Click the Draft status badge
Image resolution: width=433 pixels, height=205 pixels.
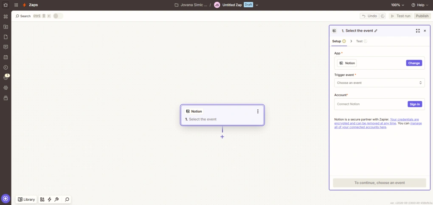click(x=248, y=5)
